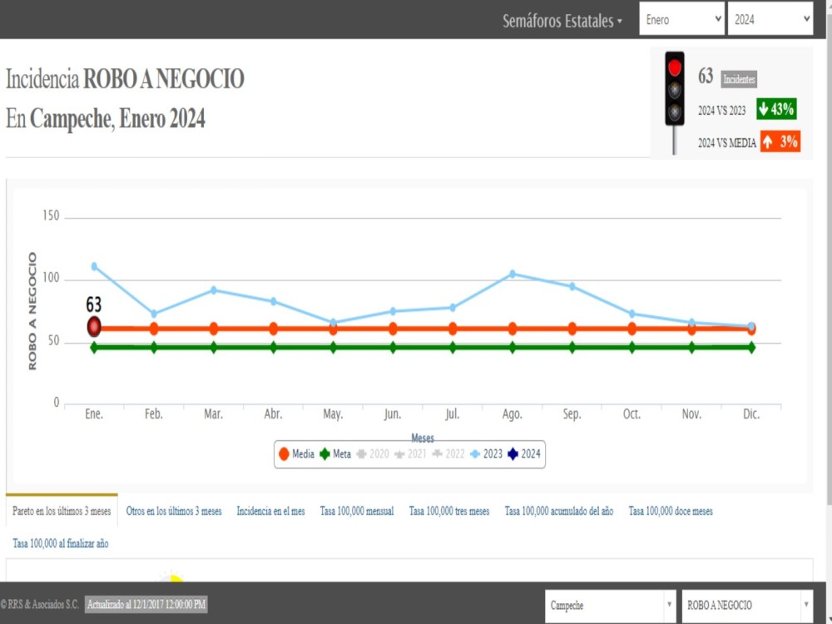This screenshot has width=832, height=624.
Task: Click the orange up-arrow 3% badge
Action: pos(780,142)
